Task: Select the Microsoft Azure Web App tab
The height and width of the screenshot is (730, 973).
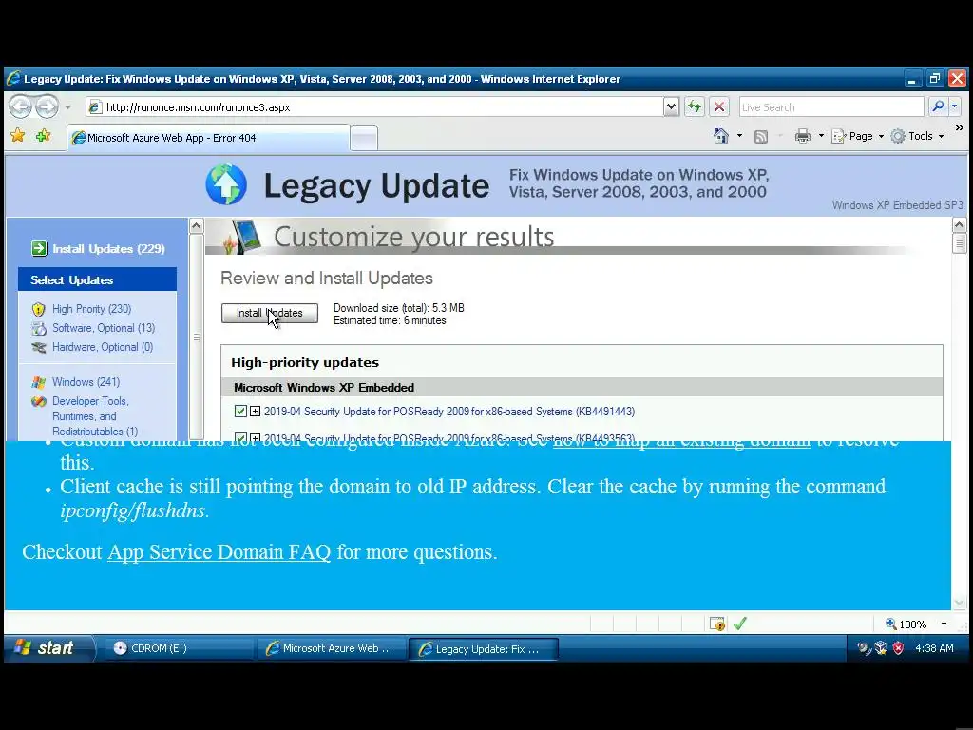Action: pyautogui.click(x=208, y=138)
